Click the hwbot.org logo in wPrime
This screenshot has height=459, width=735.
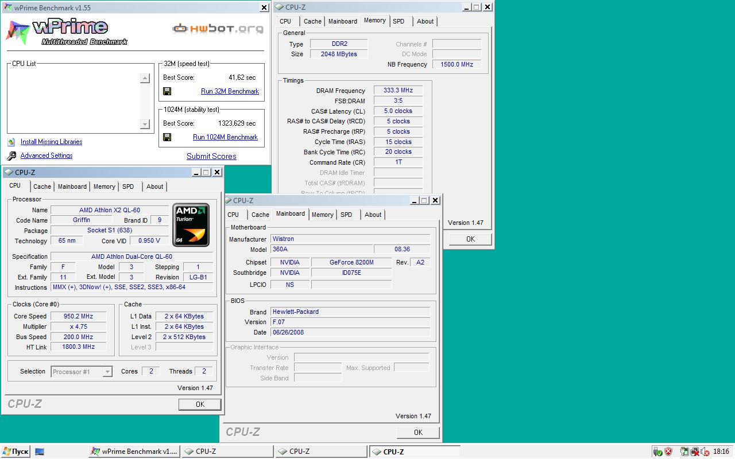(218, 28)
